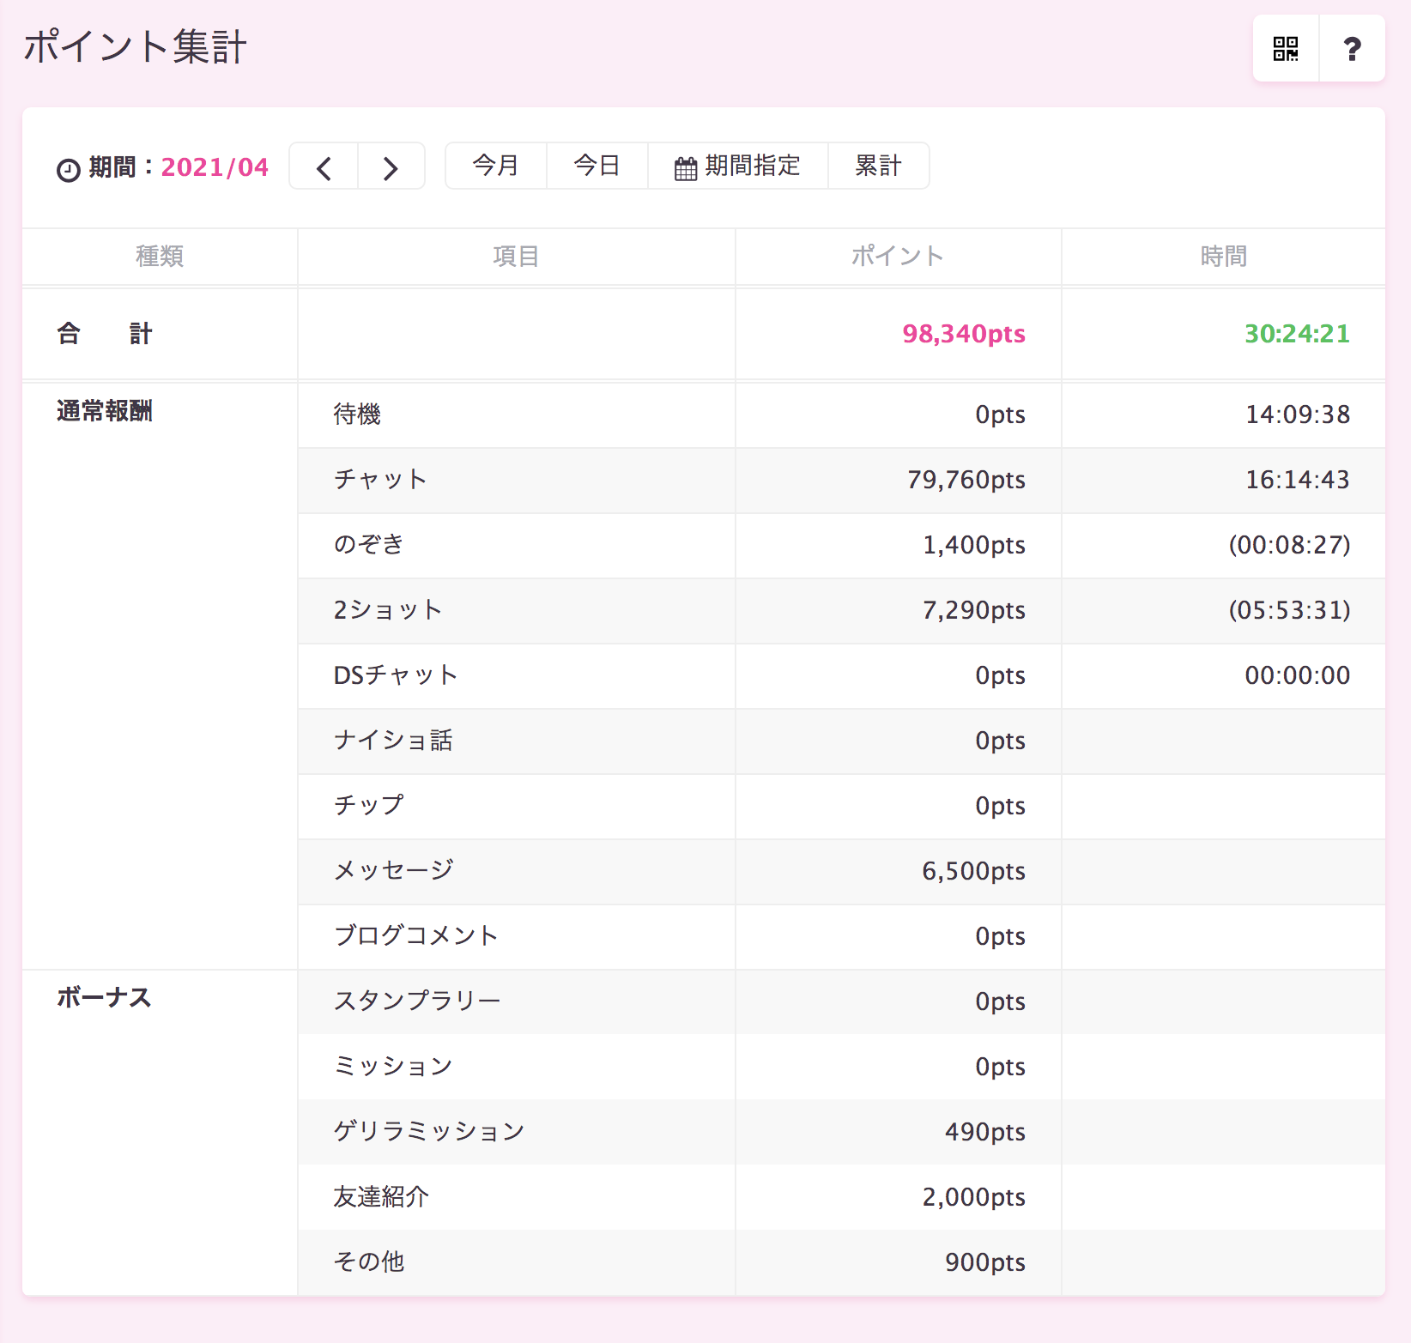1411x1343 pixels.
Task: Click the total time 30:24:21
Action: pyautogui.click(x=1297, y=334)
